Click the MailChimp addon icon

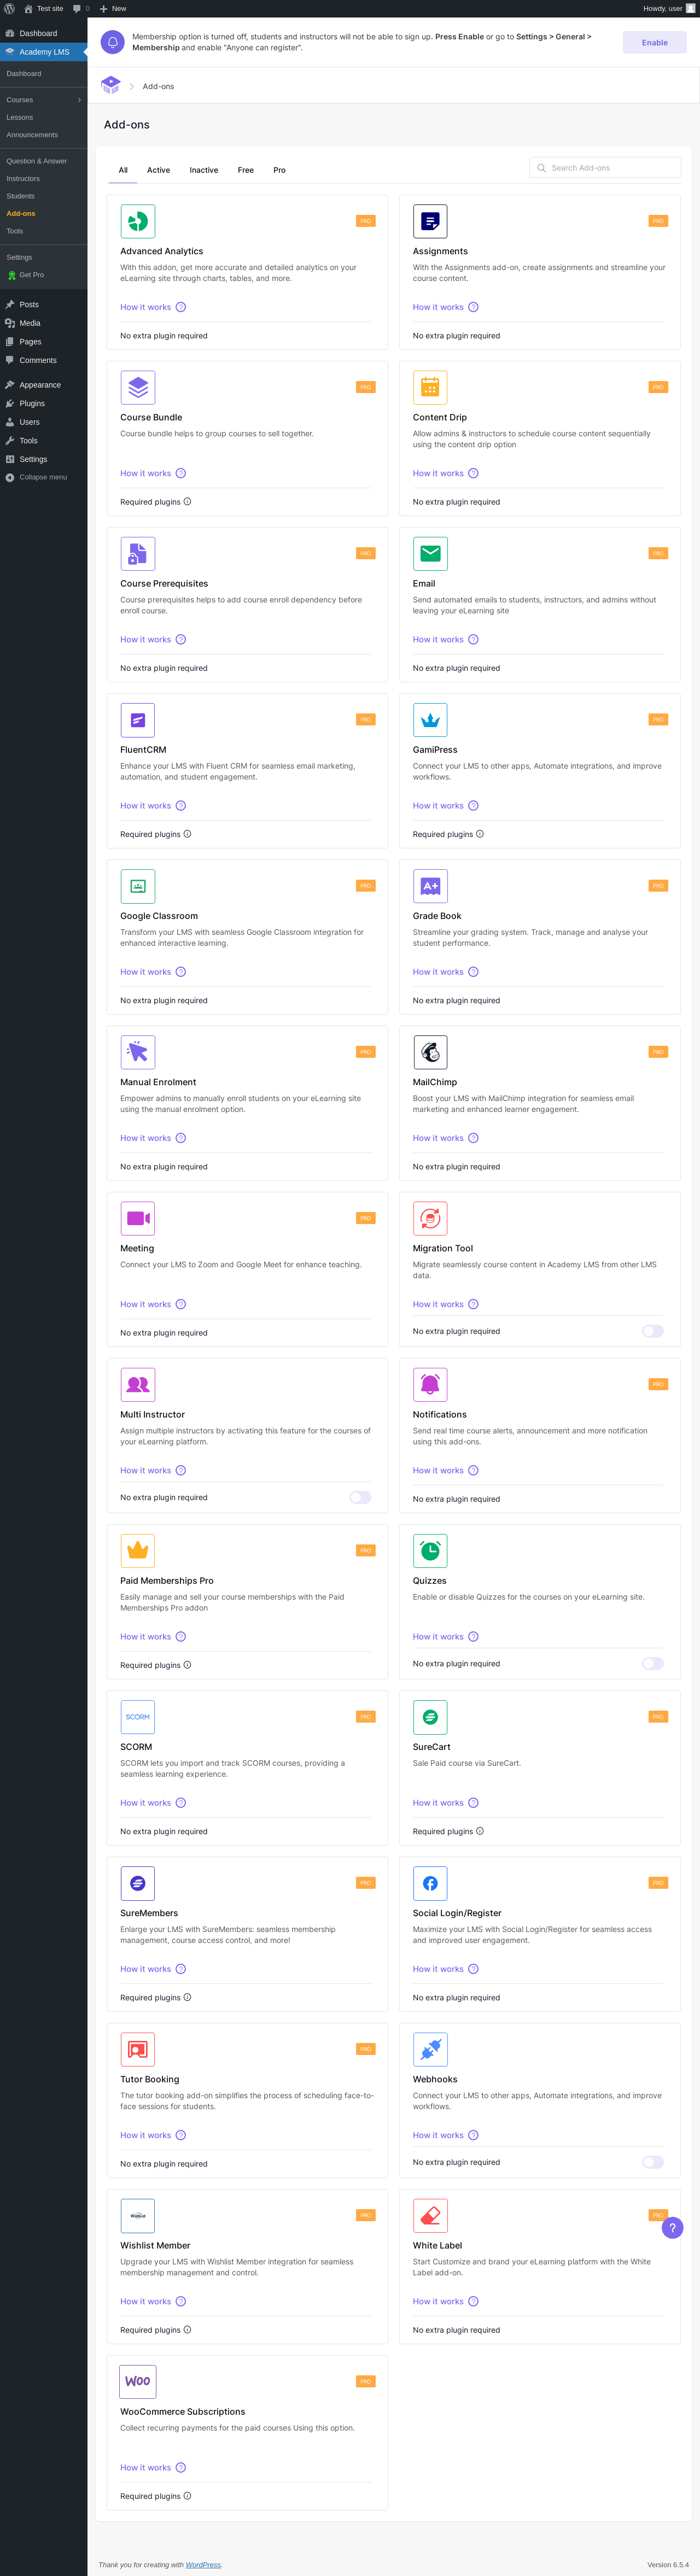coord(430,1052)
